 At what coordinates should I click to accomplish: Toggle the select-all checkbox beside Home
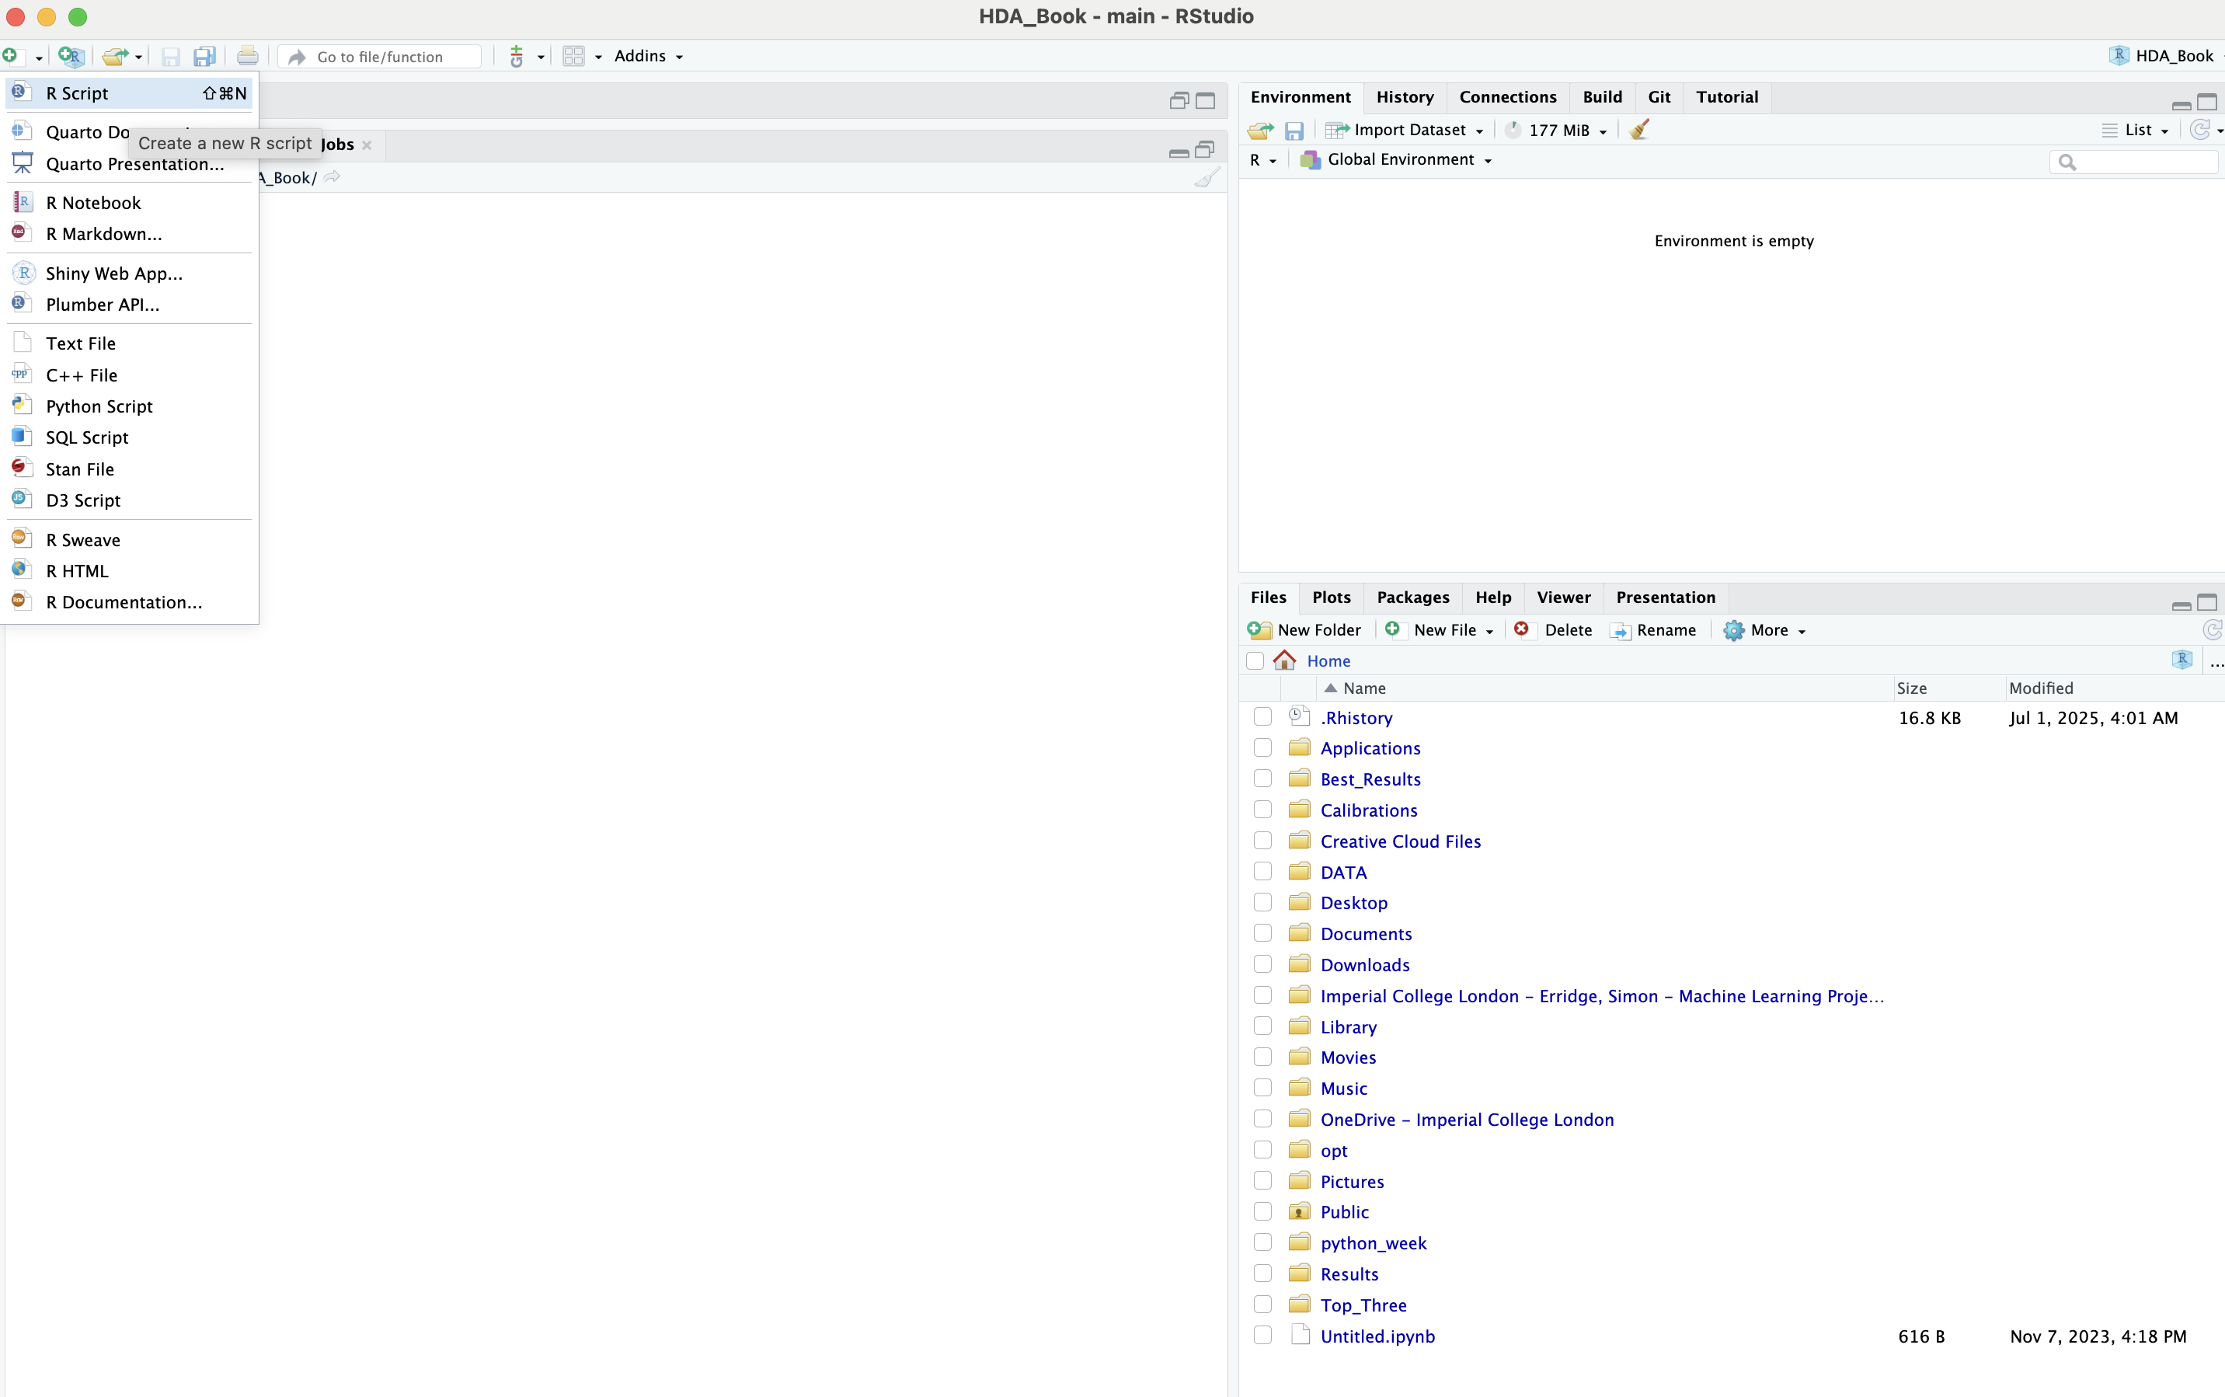coord(1254,660)
